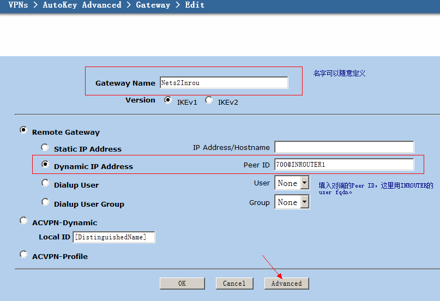
Task: Select Static IP Address radio button
Action: tap(45, 147)
